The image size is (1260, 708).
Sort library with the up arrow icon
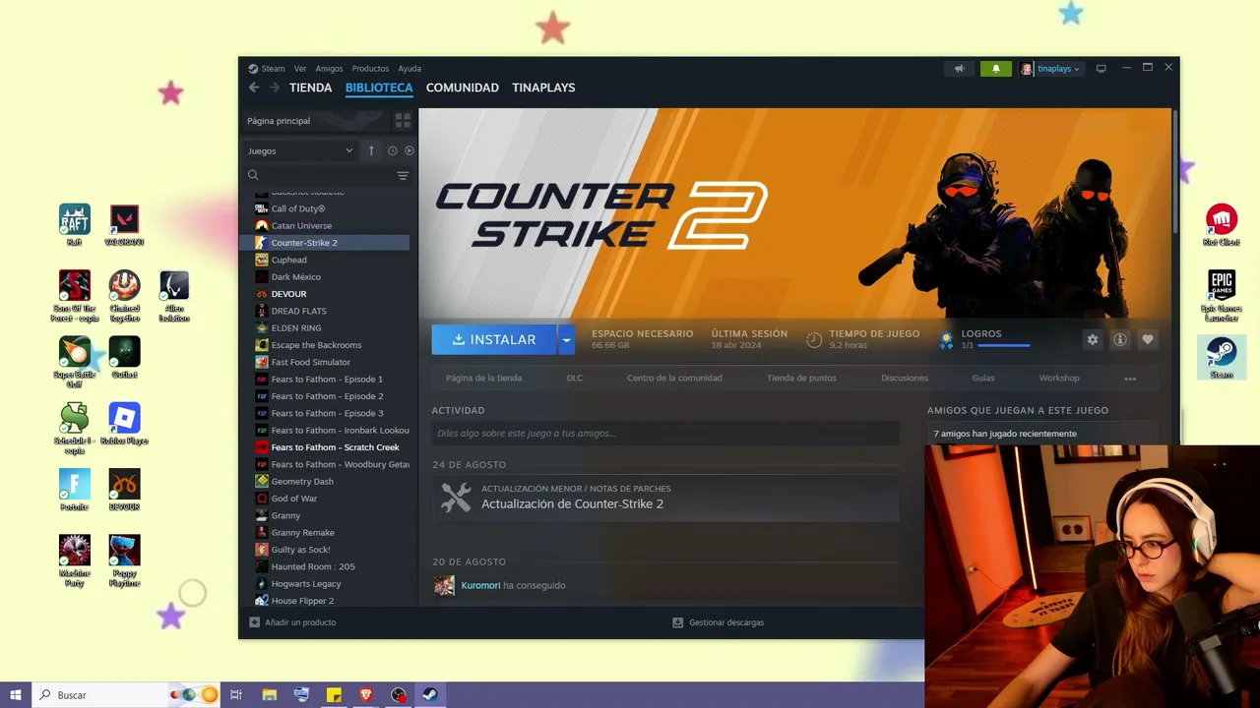click(x=371, y=150)
